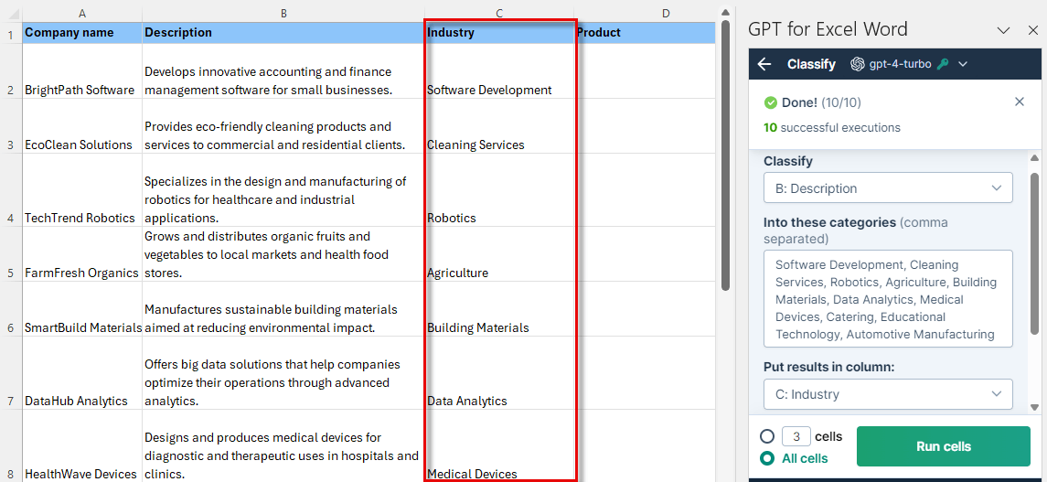Open the gpt-4-turbo model dropdown arrow
1047x482 pixels.
point(962,64)
